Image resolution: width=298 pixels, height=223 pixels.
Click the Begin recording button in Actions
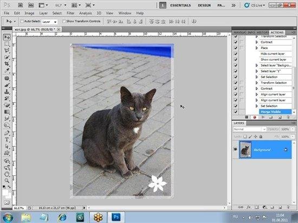255,117
